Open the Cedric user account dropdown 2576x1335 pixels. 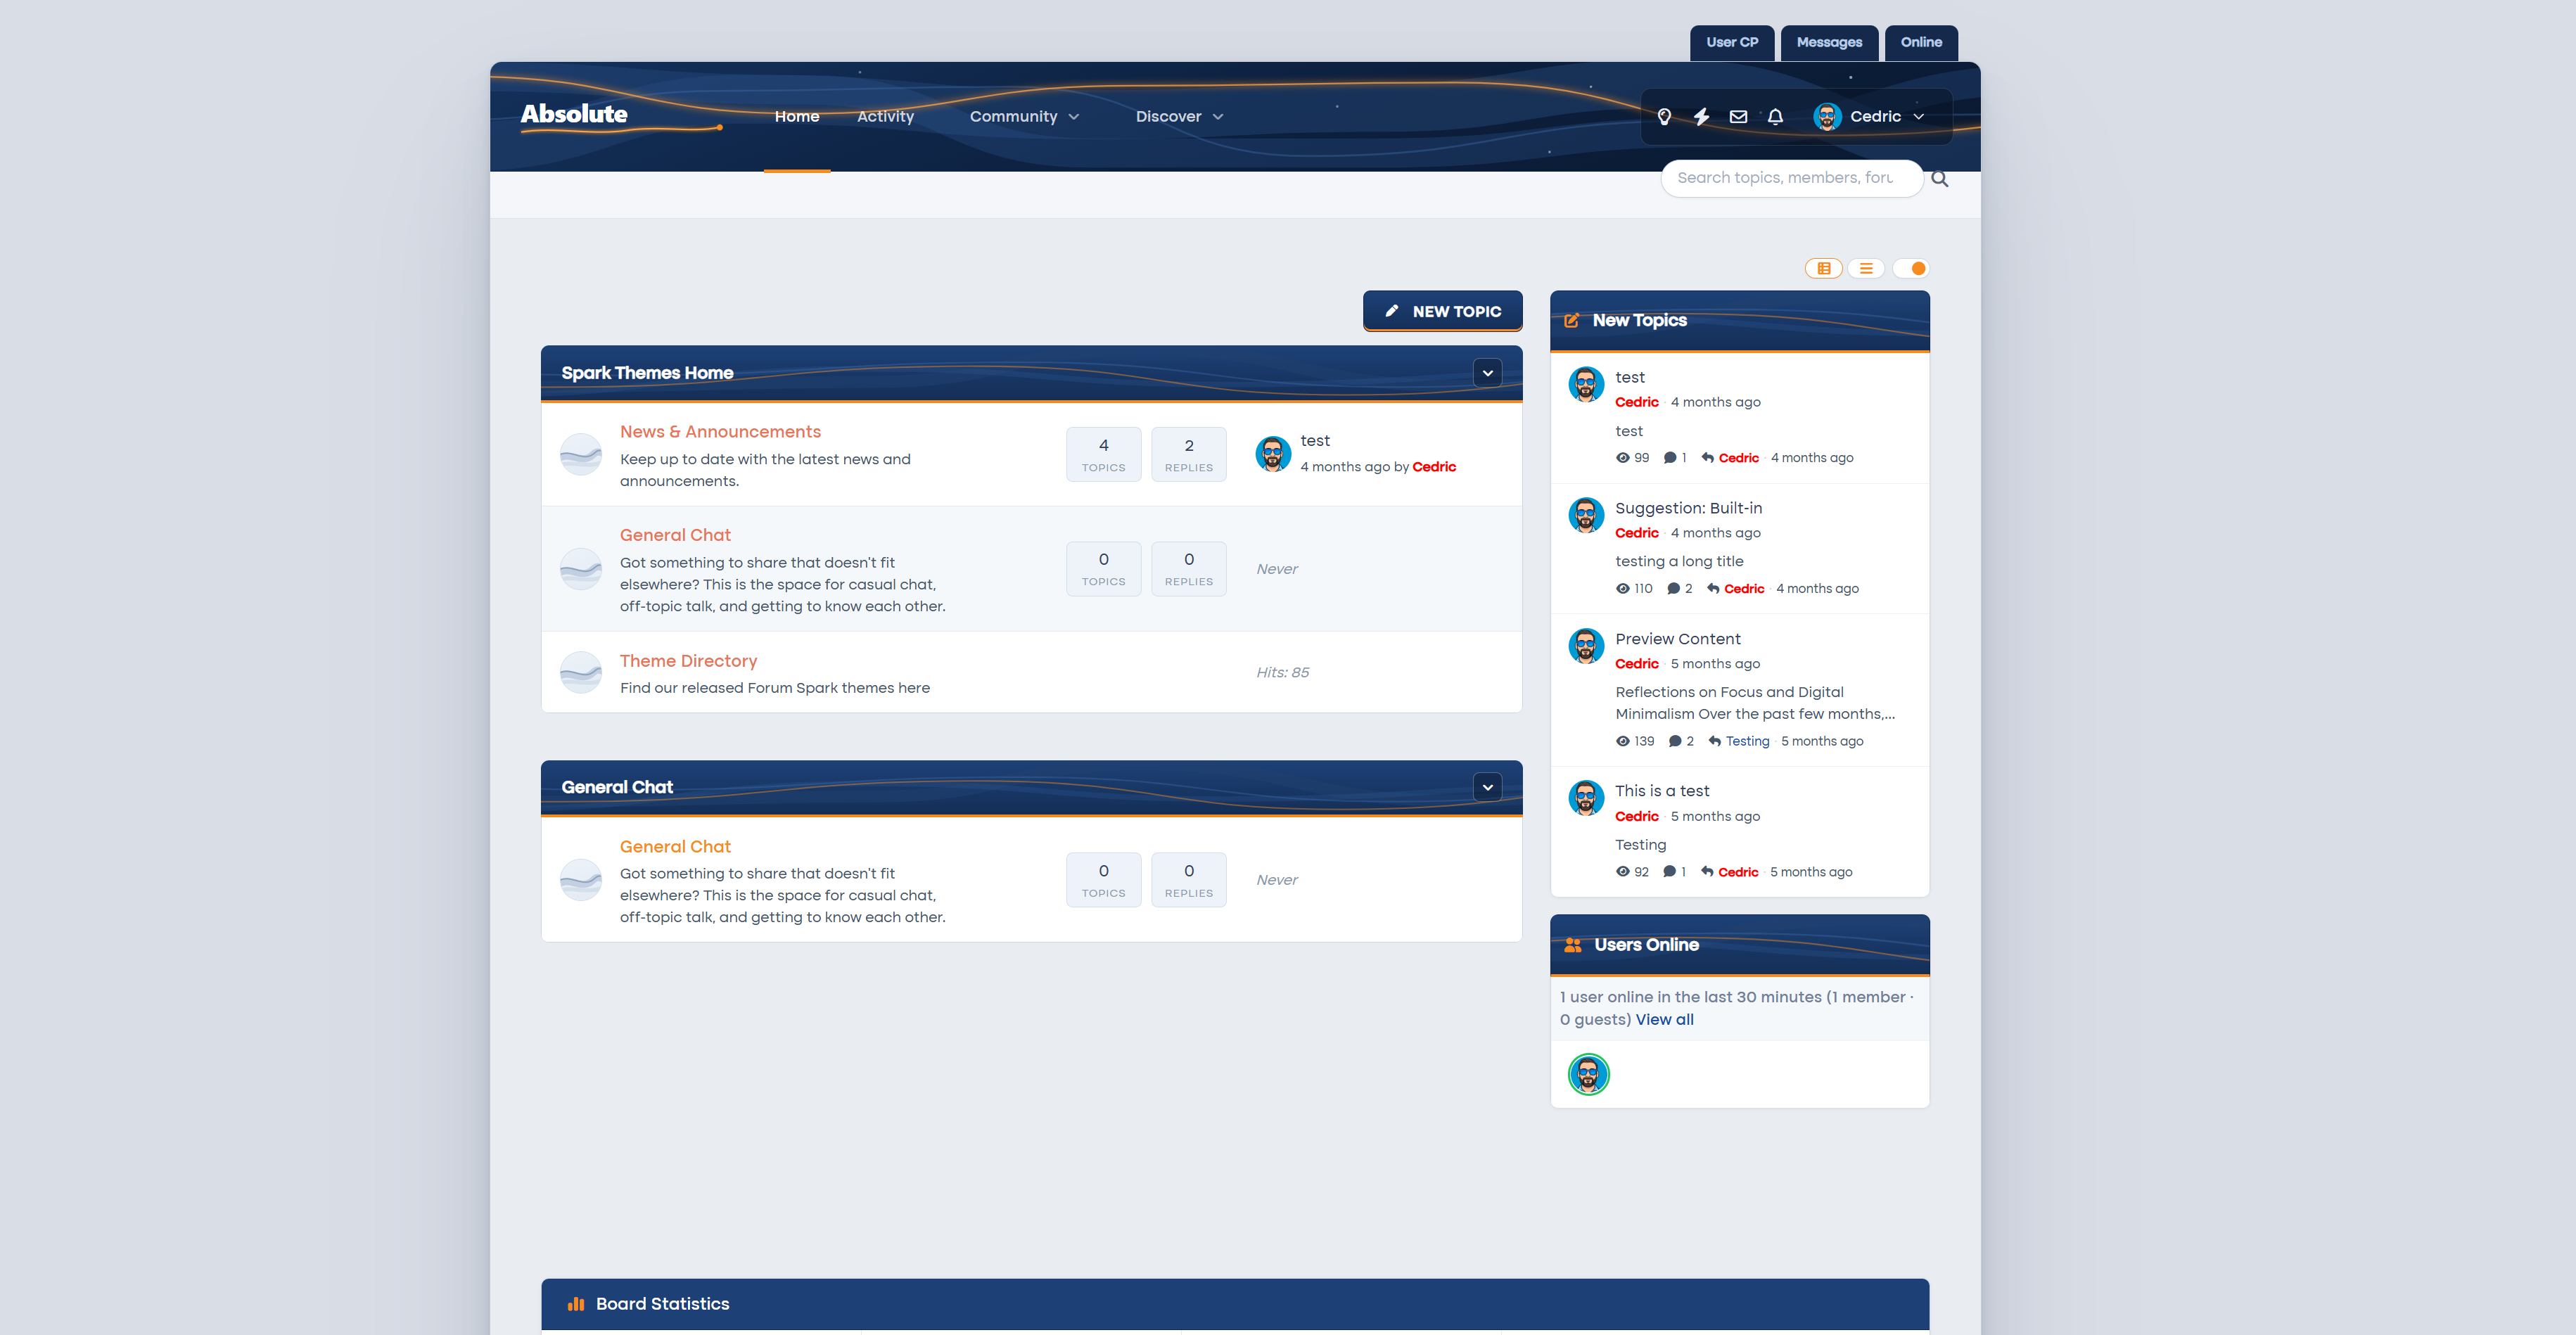(x=1869, y=117)
